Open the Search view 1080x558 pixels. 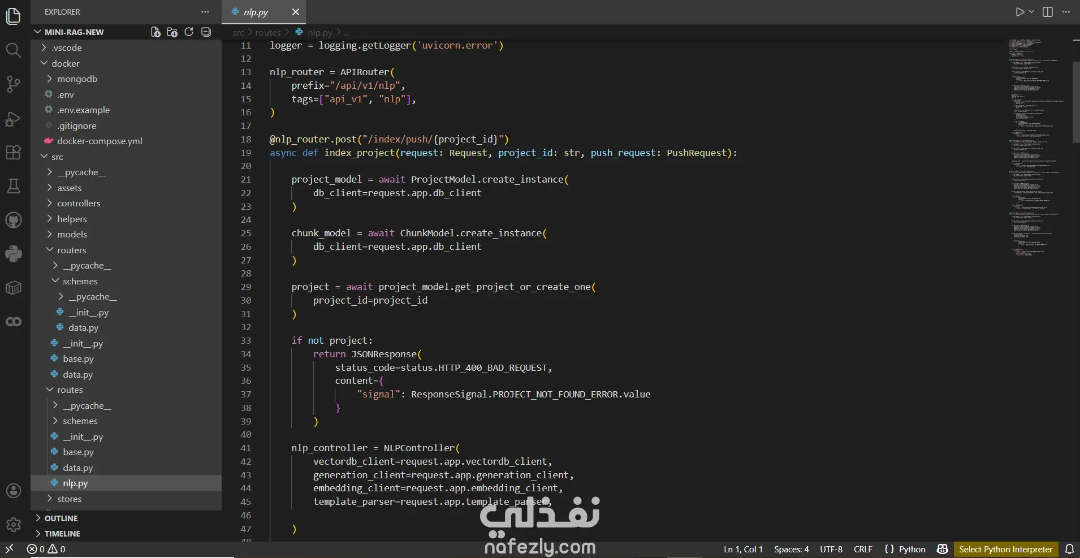(x=13, y=50)
